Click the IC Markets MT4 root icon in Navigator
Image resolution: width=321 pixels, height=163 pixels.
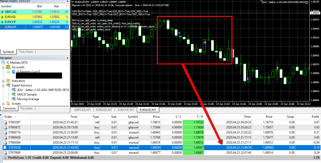point(4,63)
